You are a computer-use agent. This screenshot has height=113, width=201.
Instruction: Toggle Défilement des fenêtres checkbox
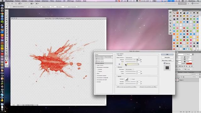(12, 7)
